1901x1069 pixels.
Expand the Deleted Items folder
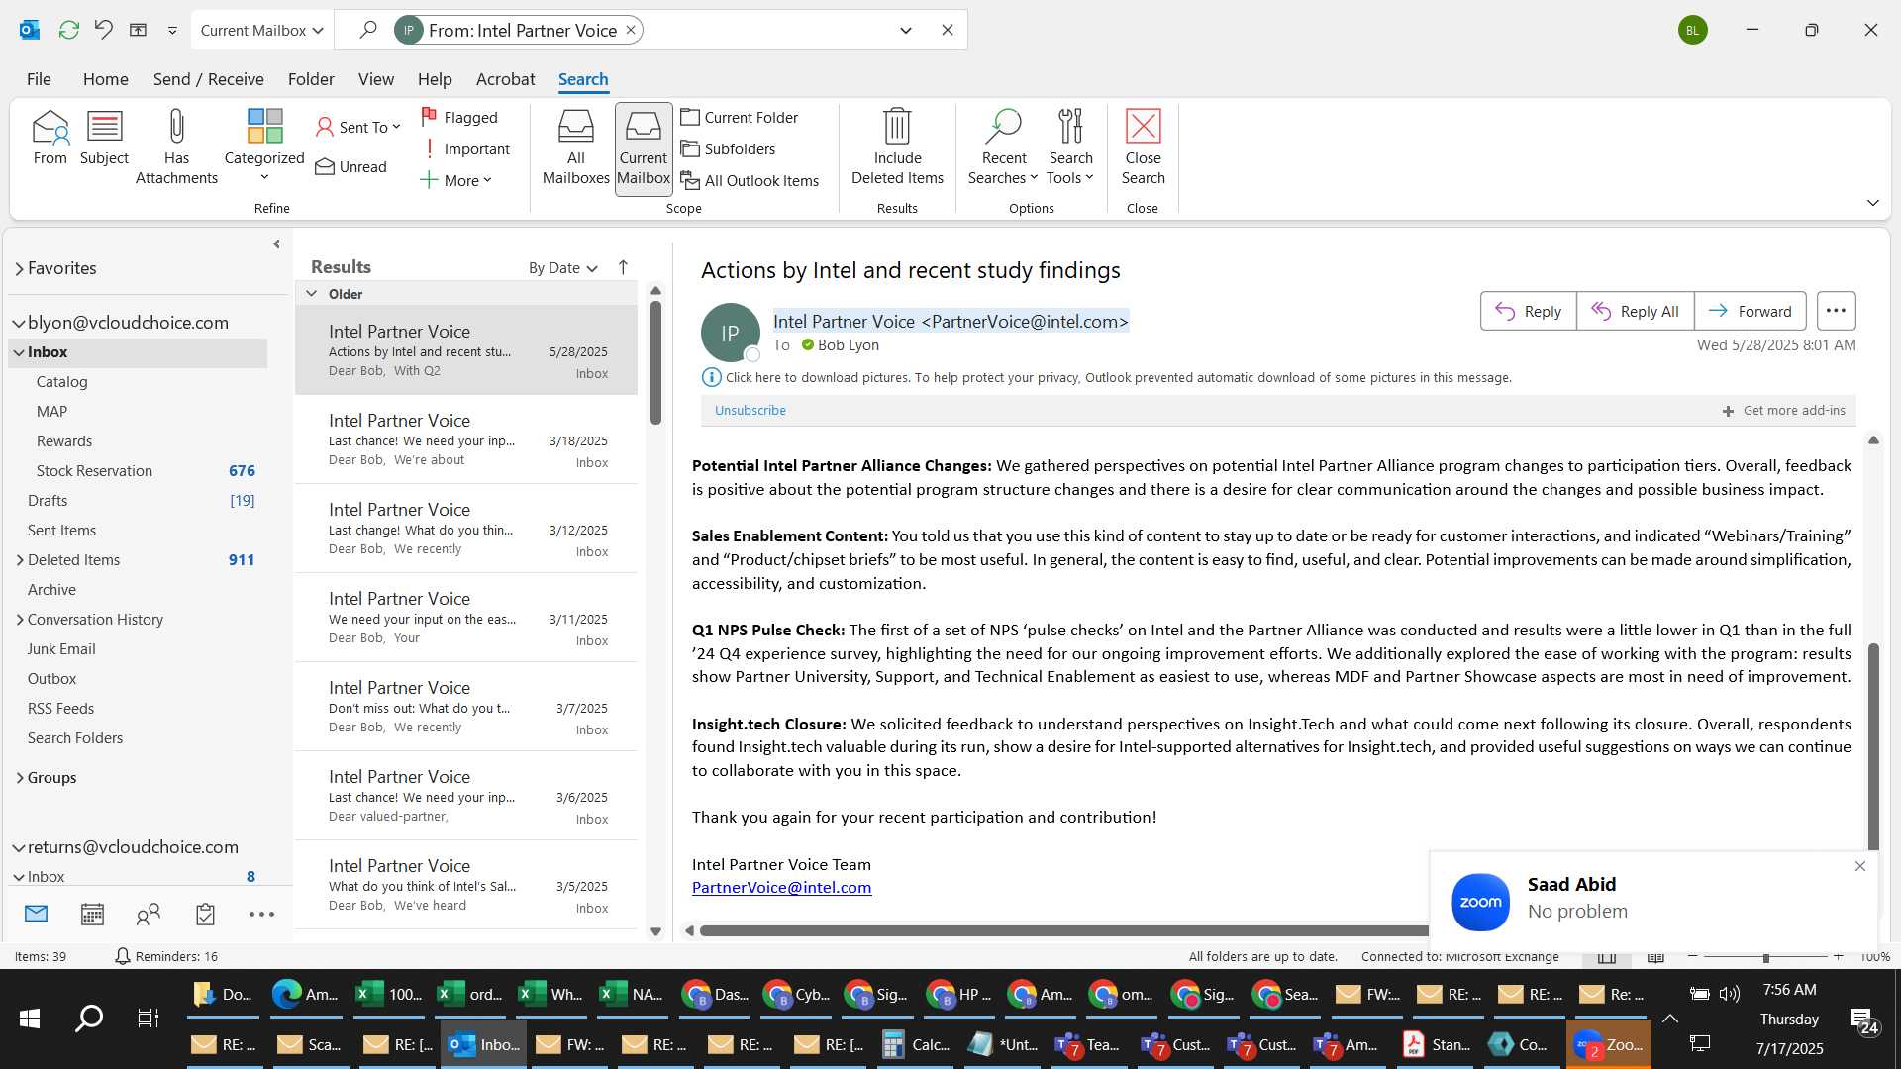pos(20,560)
